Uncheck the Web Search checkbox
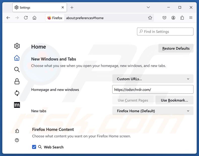This screenshot has height=156, width=199. tap(34, 147)
